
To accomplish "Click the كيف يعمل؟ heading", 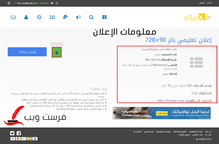I will (99, 89).
